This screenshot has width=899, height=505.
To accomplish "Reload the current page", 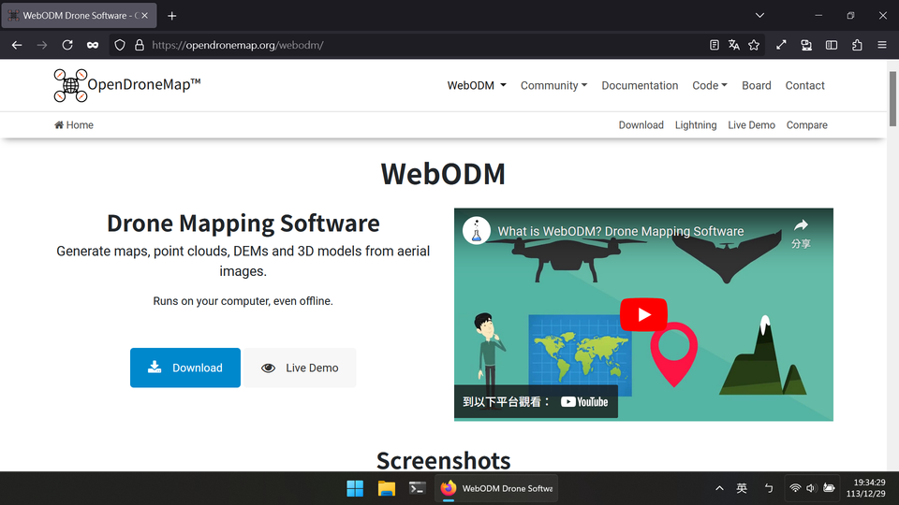I will click(x=67, y=45).
